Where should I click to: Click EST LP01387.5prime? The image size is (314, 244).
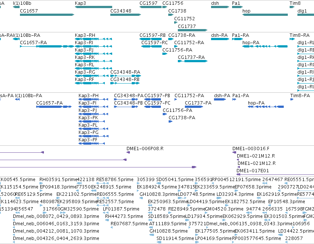tap(121, 209)
